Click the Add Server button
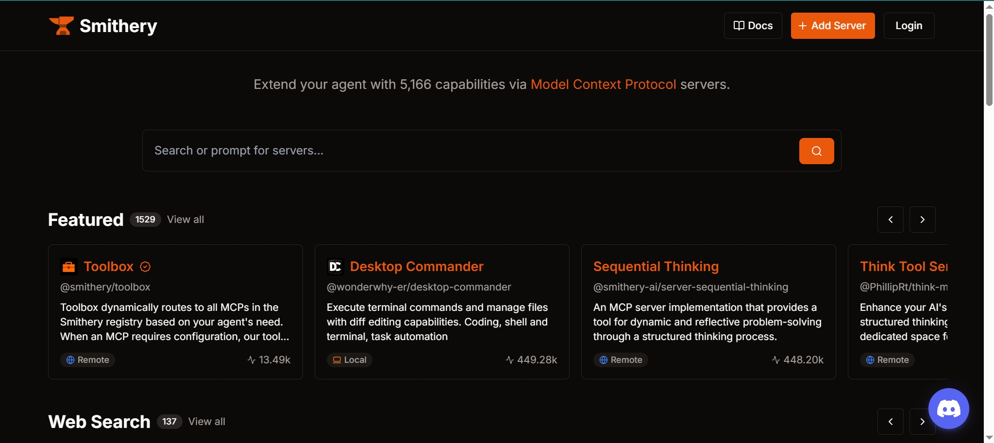The width and height of the screenshot is (994, 443). click(x=832, y=26)
